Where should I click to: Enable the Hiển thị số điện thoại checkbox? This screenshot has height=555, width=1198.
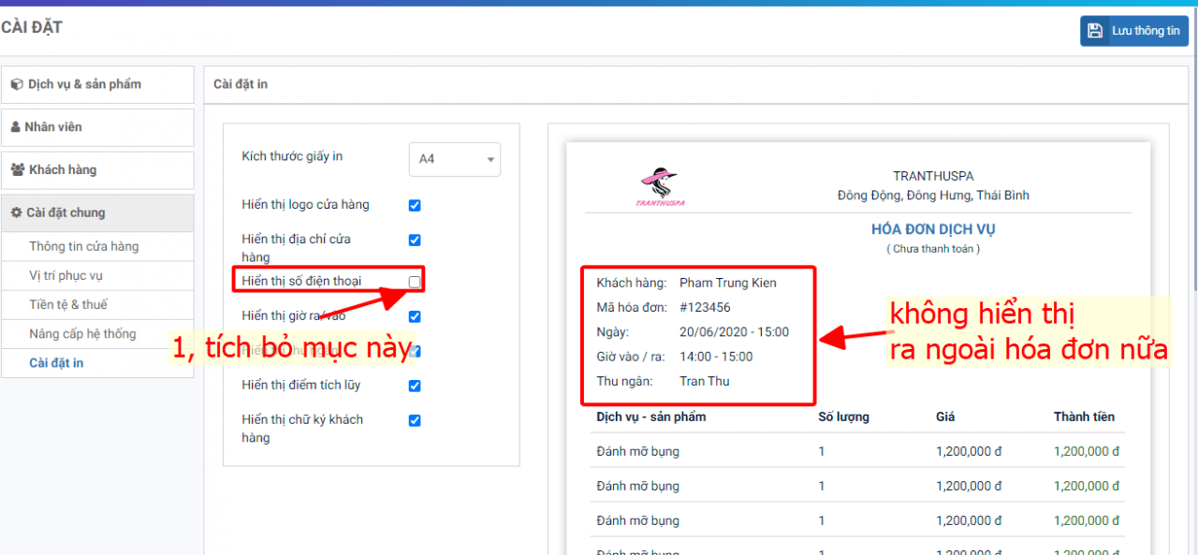point(415,282)
